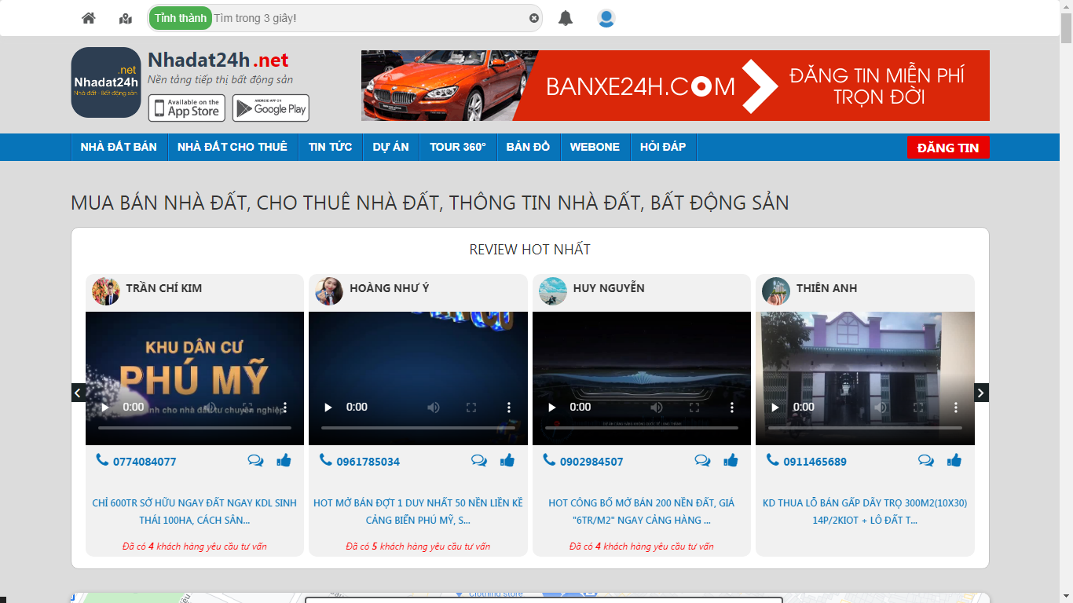
Task: Toggle fullscreen on Thiên Anh's video
Action: (918, 407)
